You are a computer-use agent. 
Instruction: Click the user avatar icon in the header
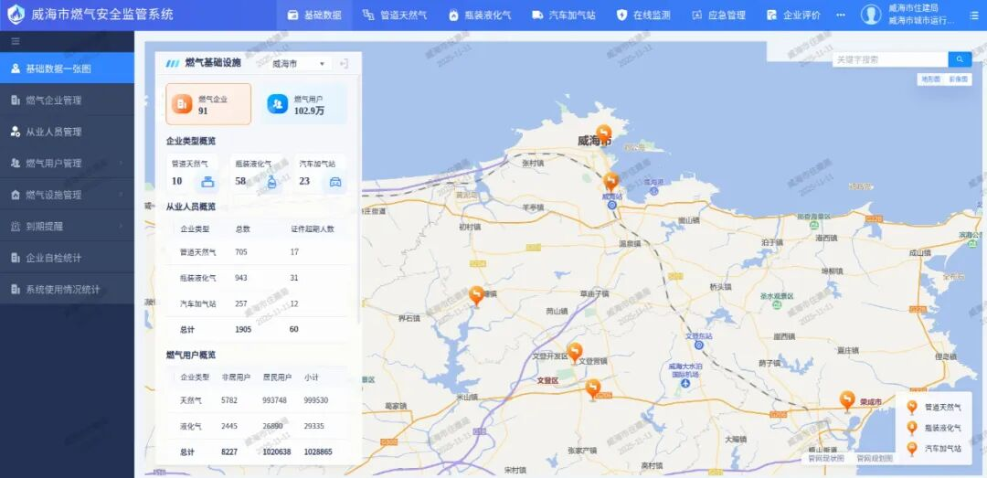pos(870,15)
